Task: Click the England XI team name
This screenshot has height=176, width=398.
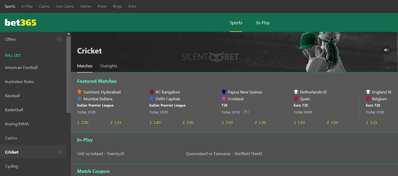Action: tap(382, 92)
